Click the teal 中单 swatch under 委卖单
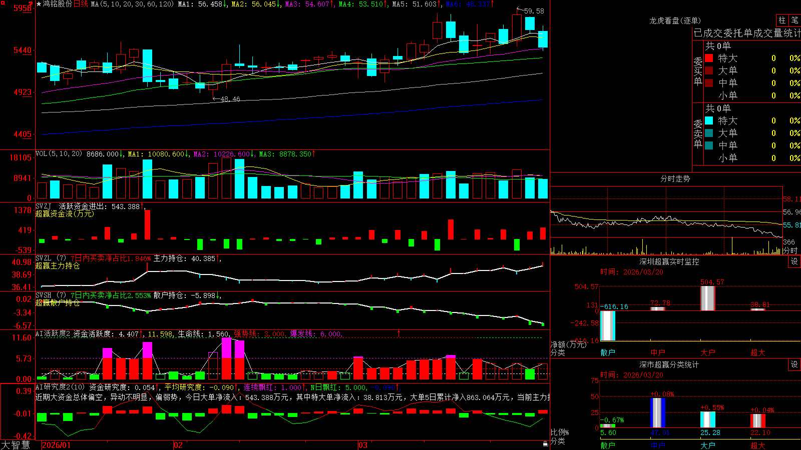This screenshot has height=450, width=801. (709, 145)
